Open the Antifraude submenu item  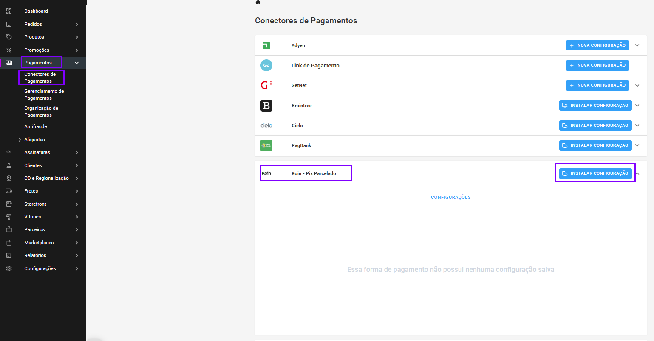(x=36, y=126)
